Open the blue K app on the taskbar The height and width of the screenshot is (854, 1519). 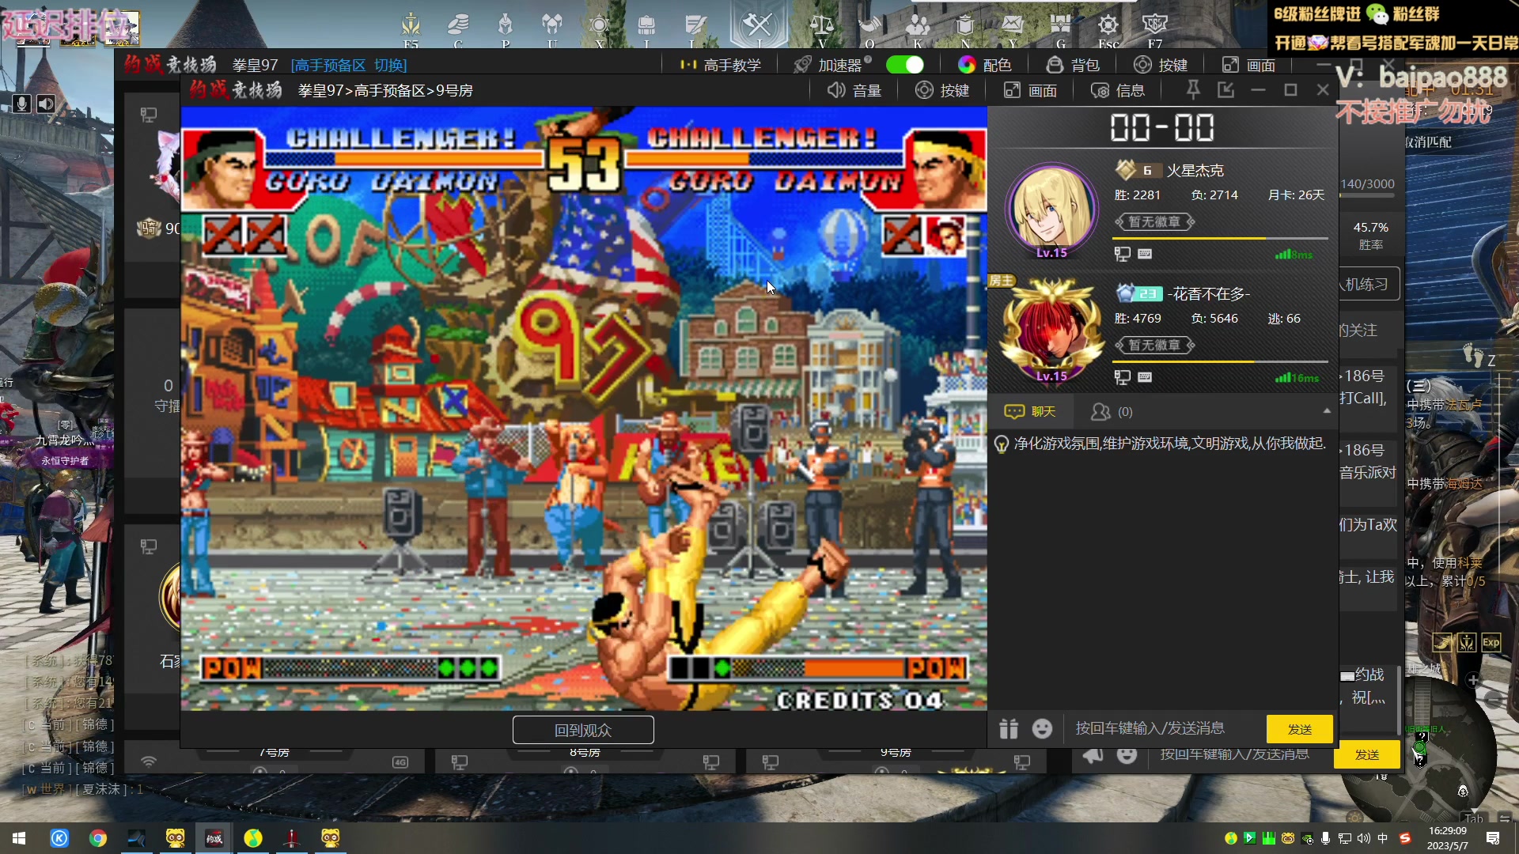(x=59, y=838)
